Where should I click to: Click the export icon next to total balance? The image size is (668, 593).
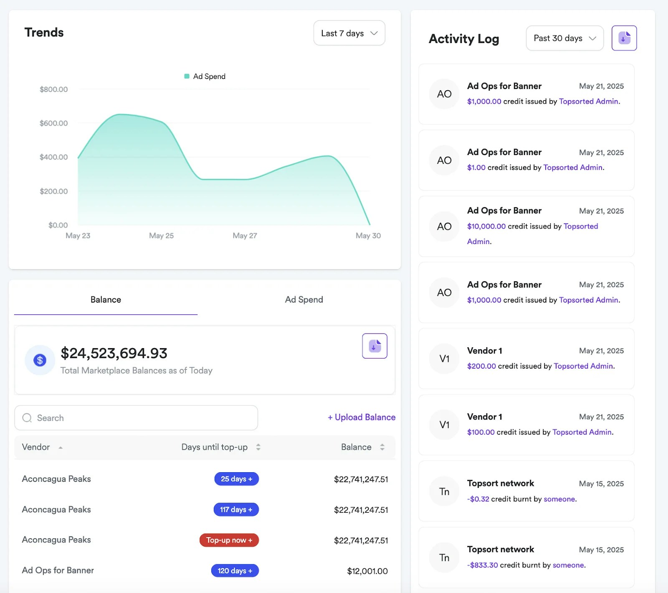pos(374,346)
